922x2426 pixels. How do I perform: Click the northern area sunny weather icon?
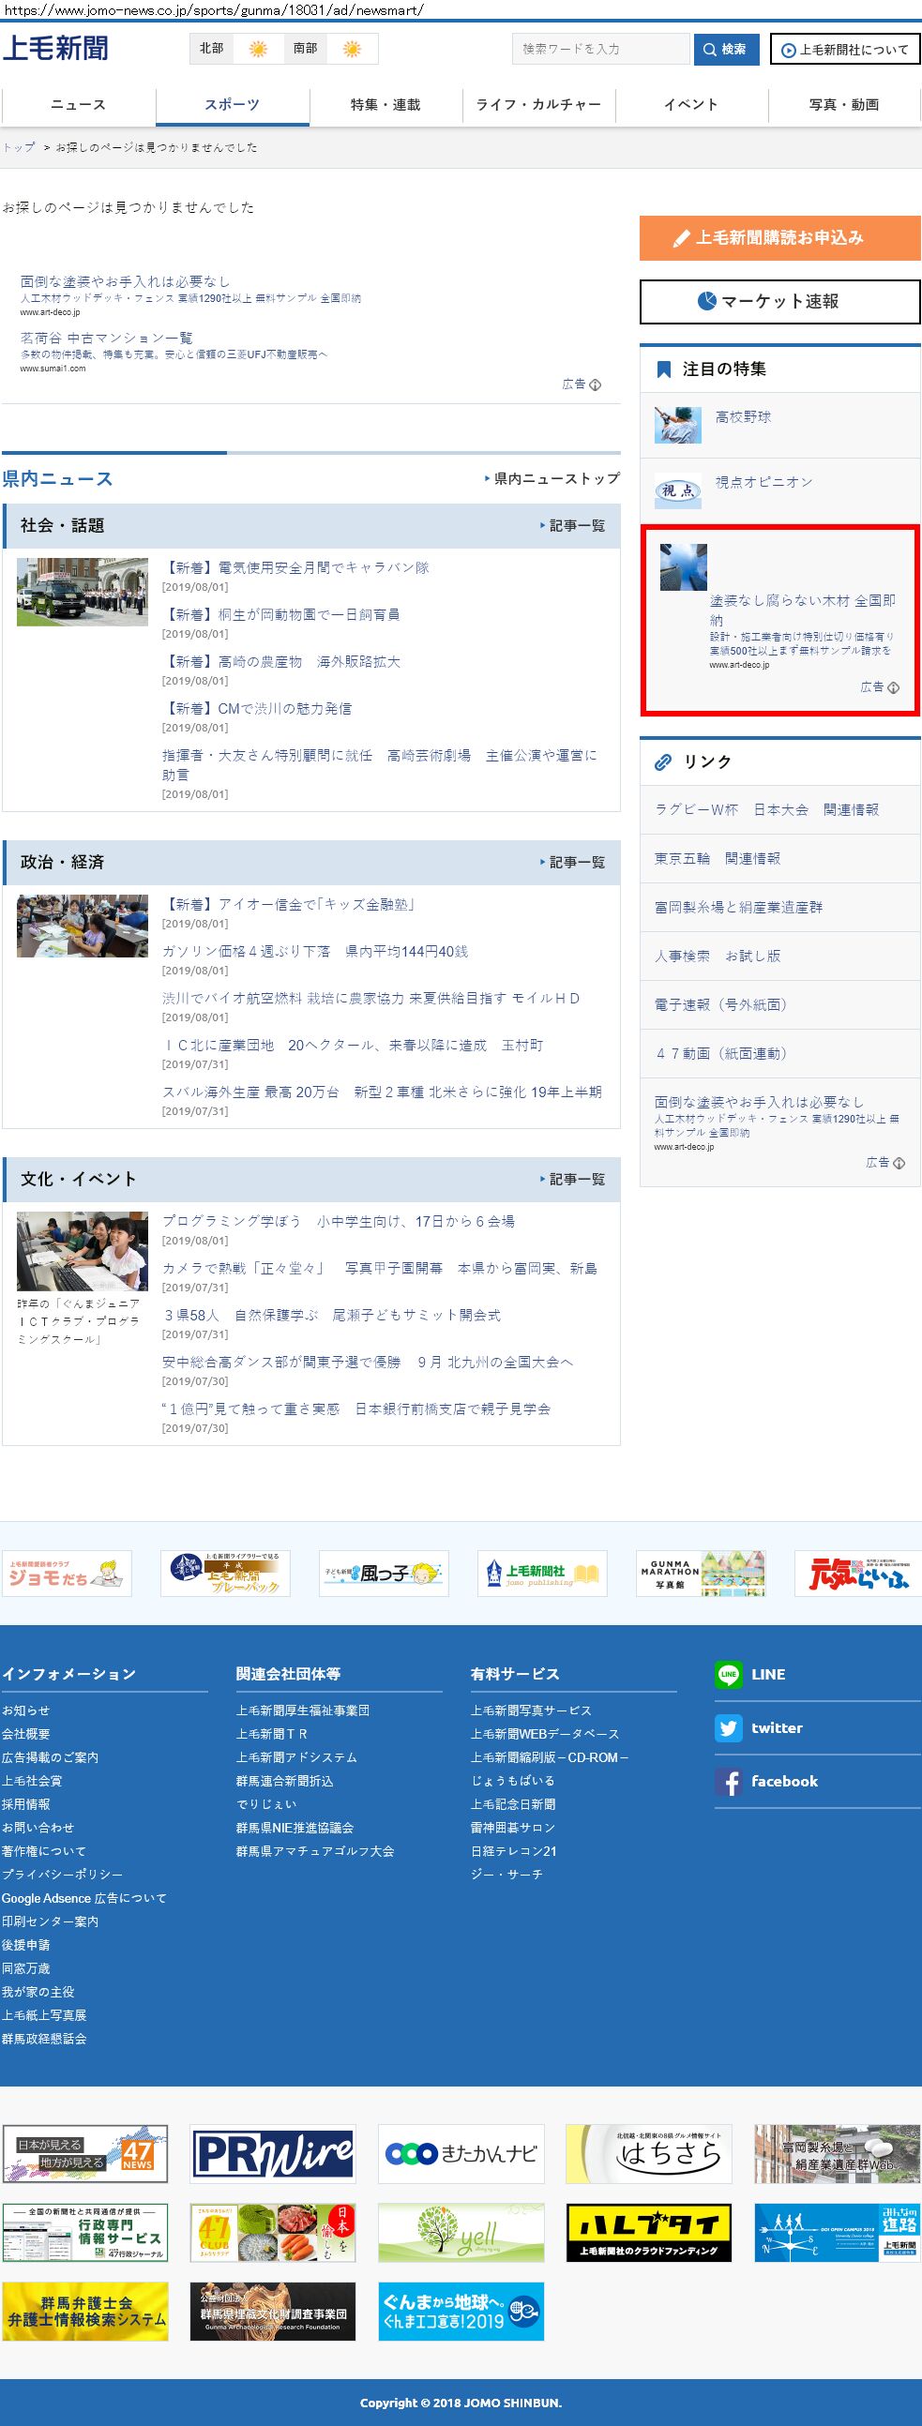tap(257, 49)
